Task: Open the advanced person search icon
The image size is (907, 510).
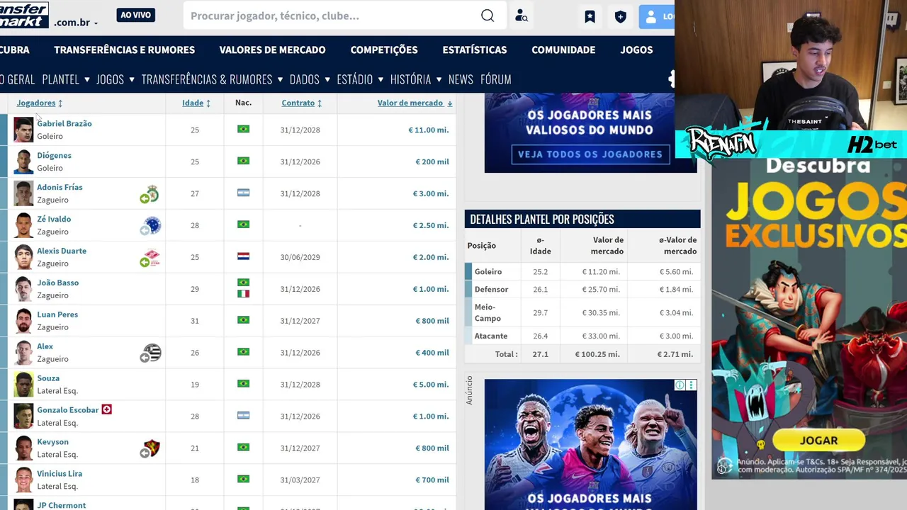Action: 522,16
